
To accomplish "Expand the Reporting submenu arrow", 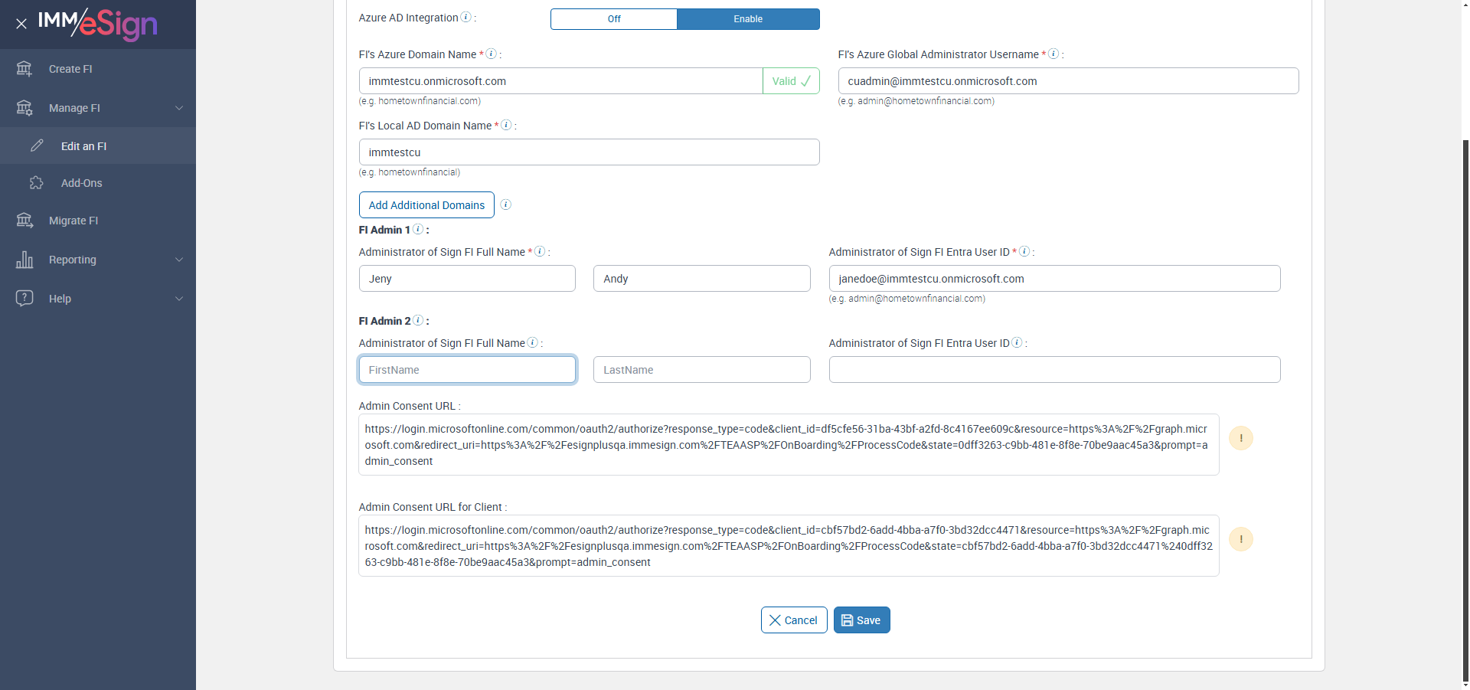I will point(179,260).
